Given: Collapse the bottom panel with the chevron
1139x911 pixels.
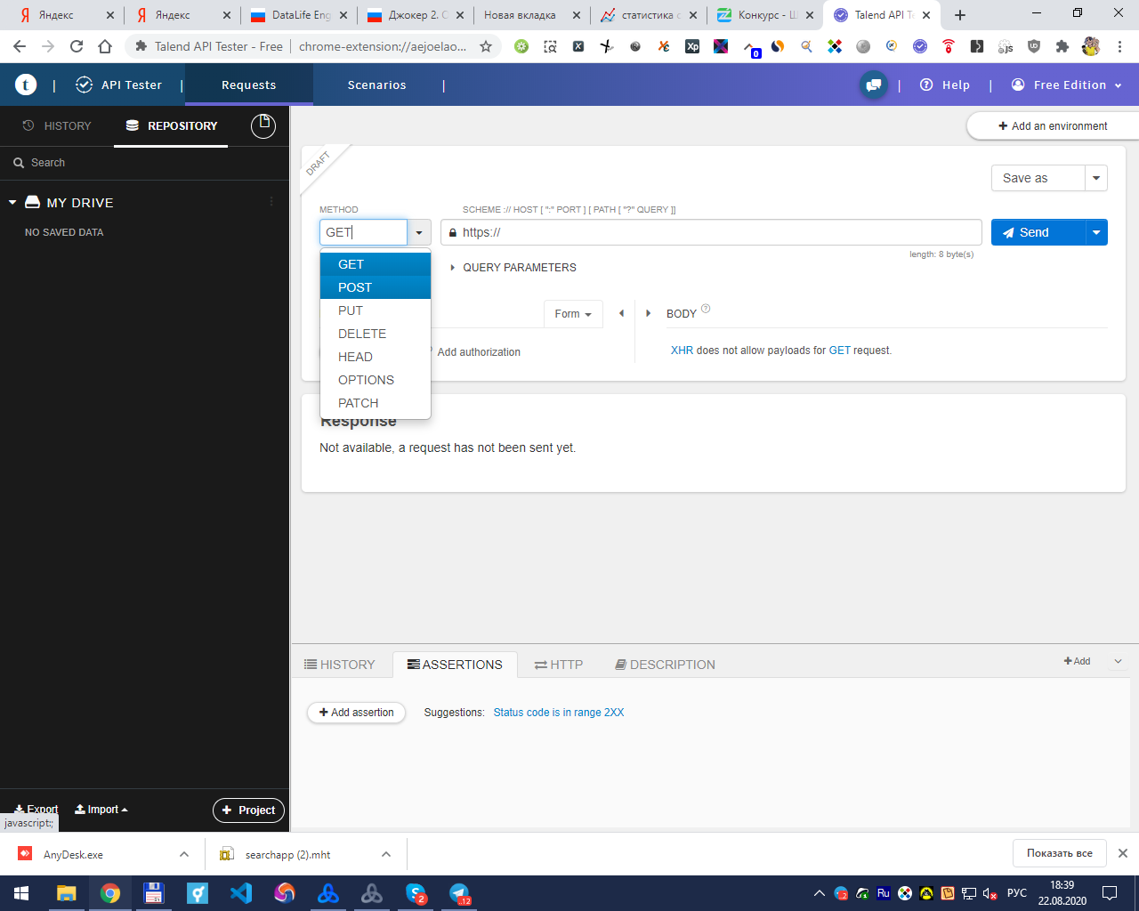Looking at the screenshot, I should tap(1119, 661).
